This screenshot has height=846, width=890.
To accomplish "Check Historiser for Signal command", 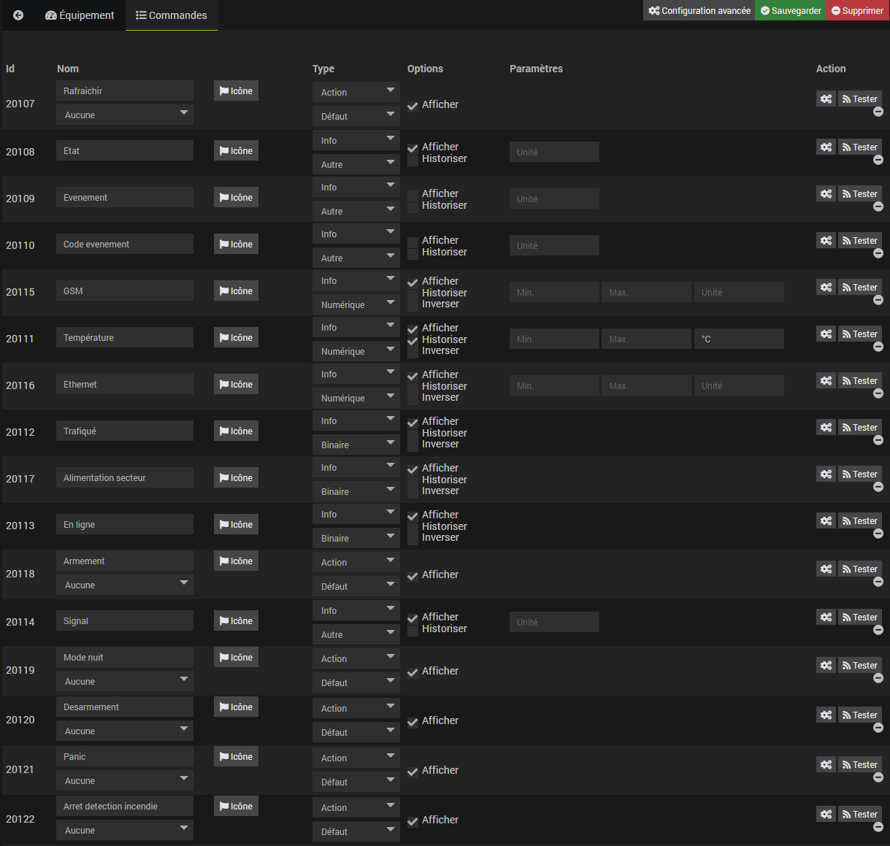I will pos(413,629).
